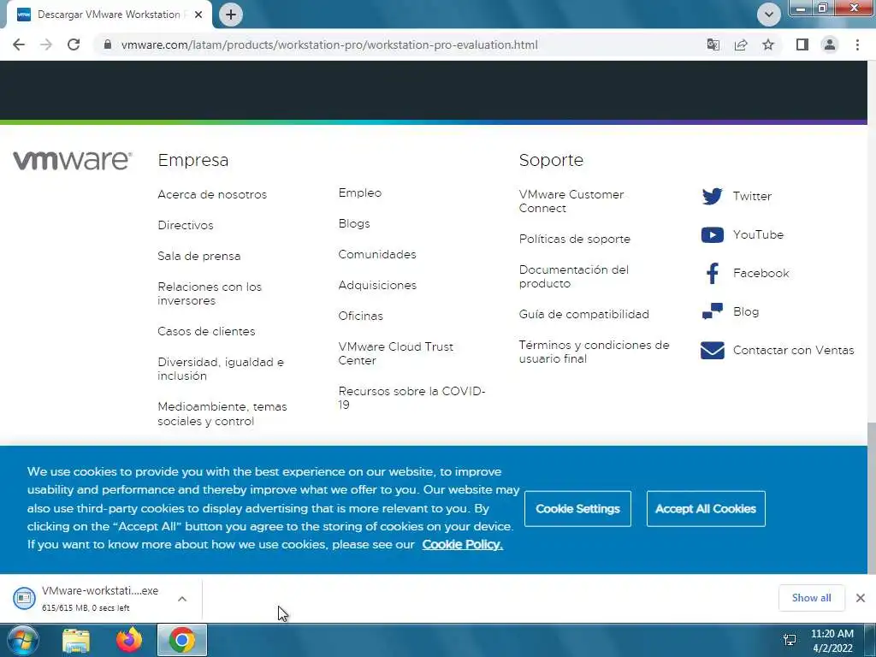Screen dimensions: 876x657
Task: Click Accept All Cookies button
Action: click(x=706, y=509)
